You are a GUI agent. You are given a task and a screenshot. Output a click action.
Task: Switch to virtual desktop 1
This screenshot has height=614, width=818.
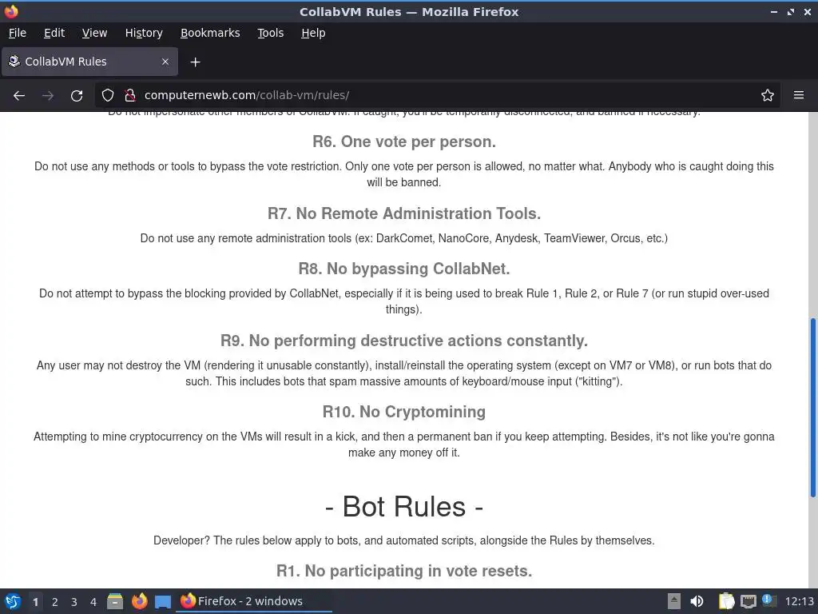pos(35,602)
